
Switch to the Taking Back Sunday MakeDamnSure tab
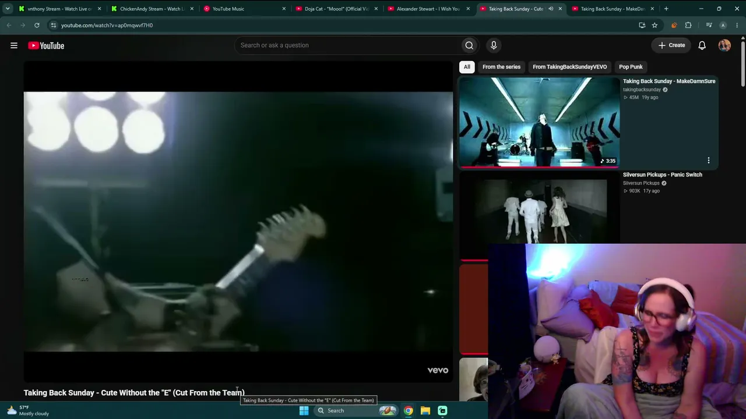[x=613, y=9]
